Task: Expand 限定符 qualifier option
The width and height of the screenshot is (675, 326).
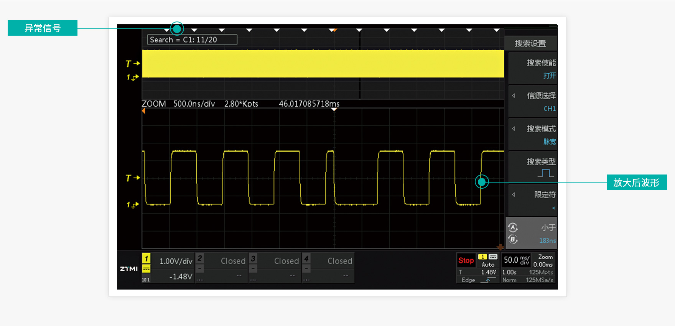Action: (533, 201)
